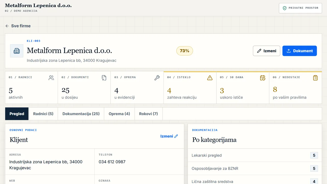
Task: Click the phone number 034 612 0987
Action: pyautogui.click(x=112, y=162)
